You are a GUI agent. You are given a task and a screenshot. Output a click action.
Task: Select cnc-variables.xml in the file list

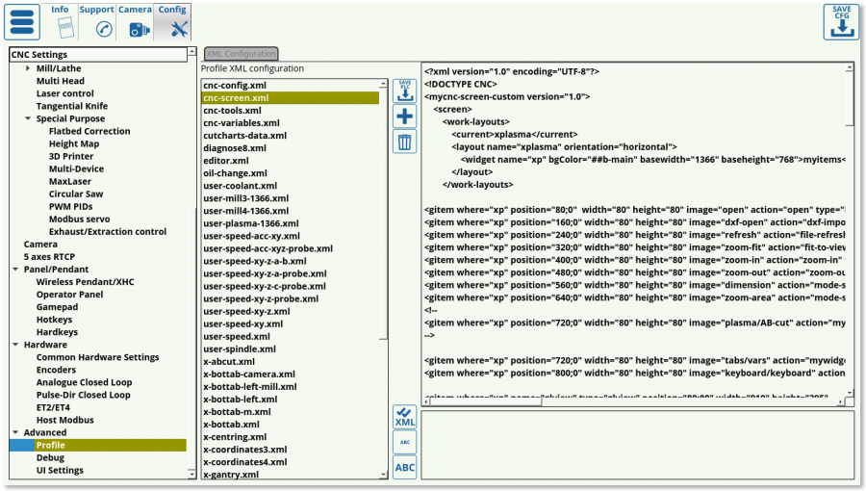pyautogui.click(x=242, y=123)
